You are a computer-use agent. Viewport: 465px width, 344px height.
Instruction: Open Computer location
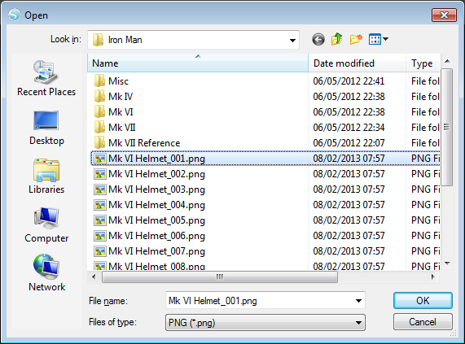(46, 225)
